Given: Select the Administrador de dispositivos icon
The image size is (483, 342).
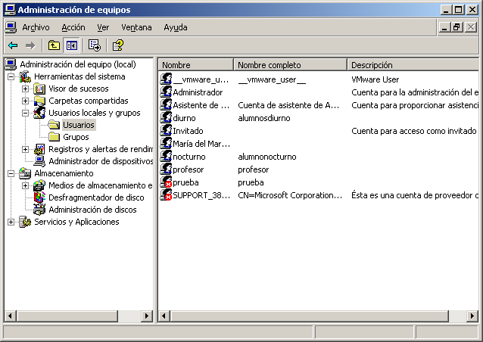Looking at the screenshot, I should click(x=40, y=161).
